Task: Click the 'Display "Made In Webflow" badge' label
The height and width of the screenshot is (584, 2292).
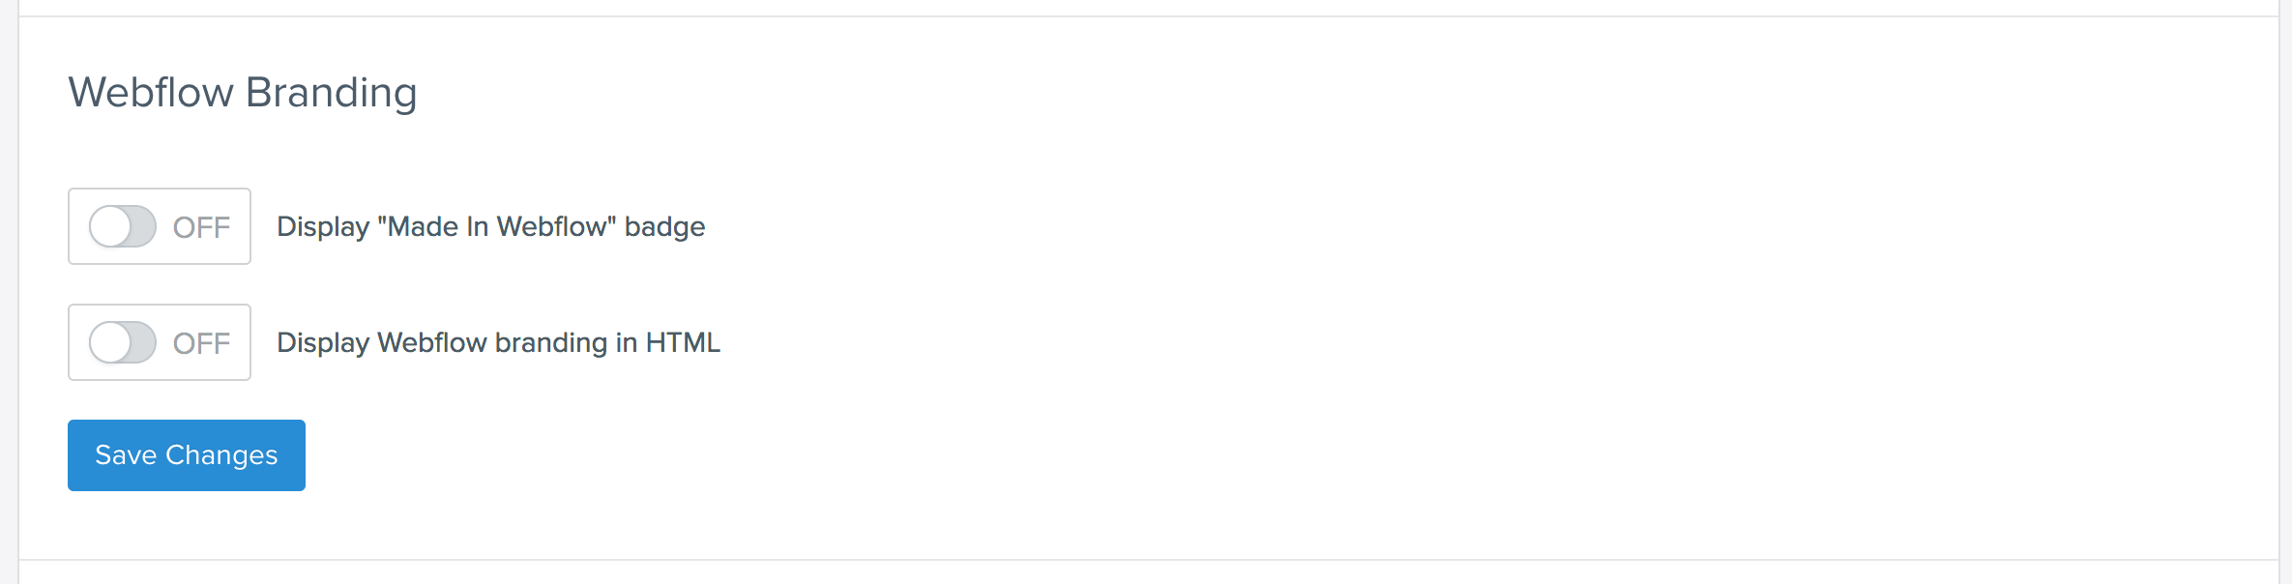Action: tap(491, 226)
